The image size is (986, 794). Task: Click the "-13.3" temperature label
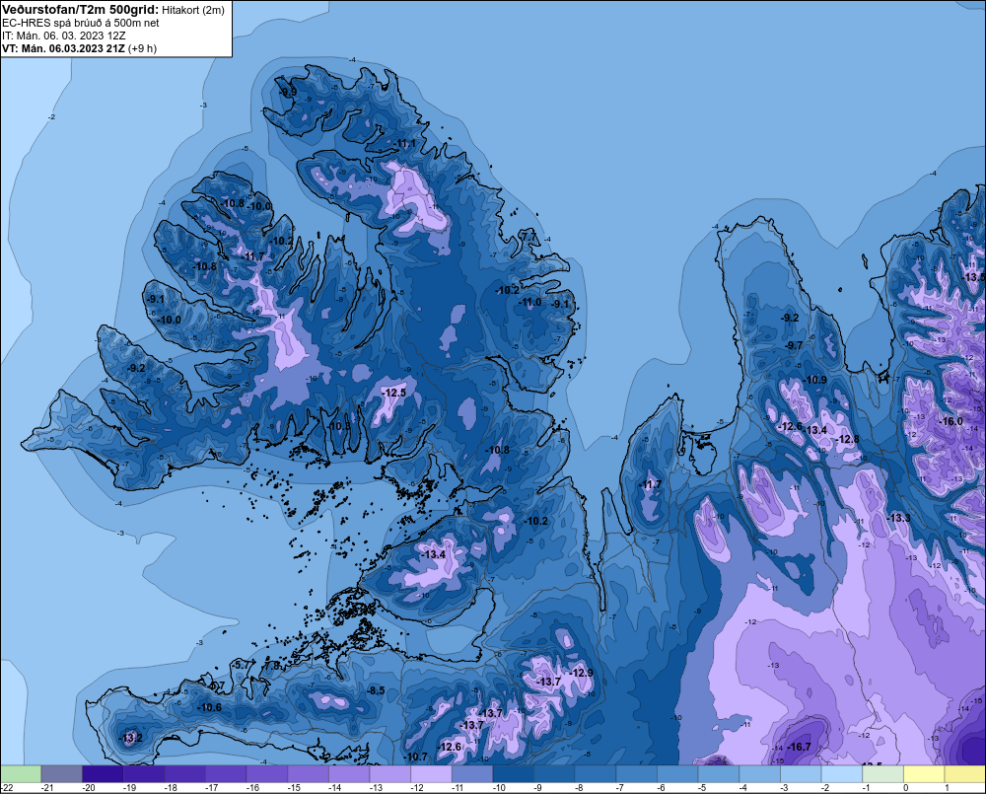point(898,518)
